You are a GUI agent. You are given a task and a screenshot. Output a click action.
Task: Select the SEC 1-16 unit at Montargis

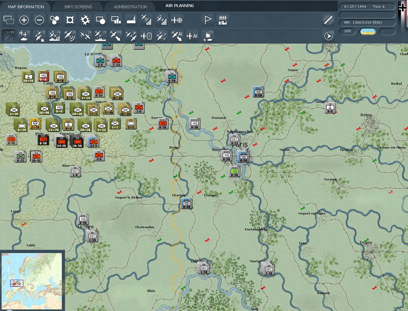pos(269,270)
